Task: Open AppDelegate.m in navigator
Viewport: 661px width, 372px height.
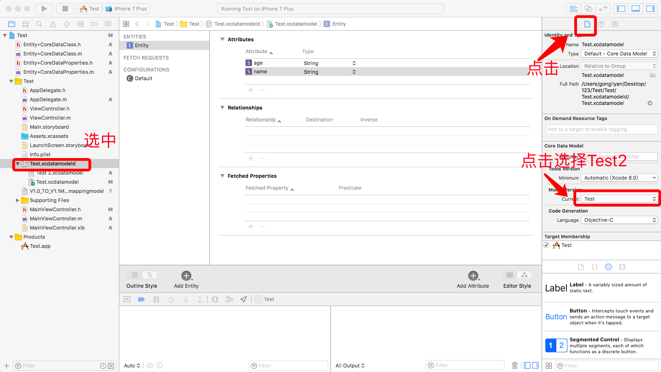Action: point(48,99)
